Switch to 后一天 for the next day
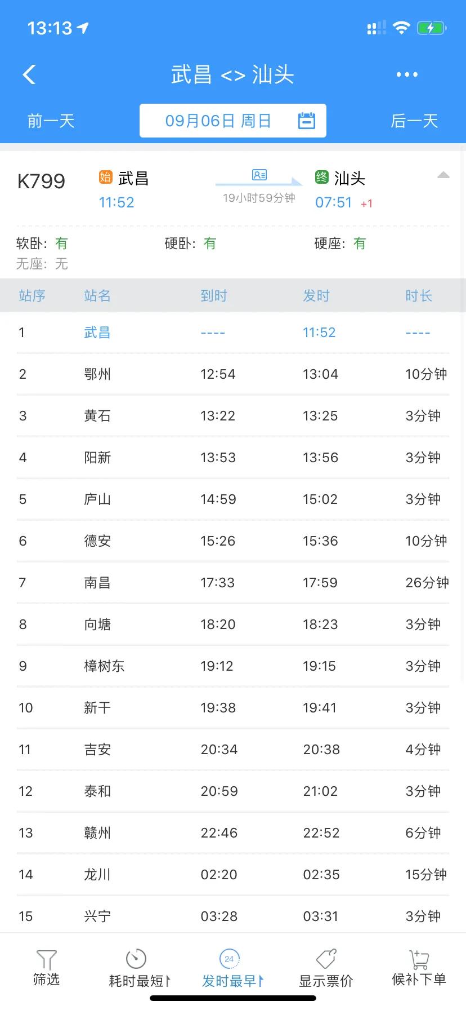466x1010 pixels. [415, 120]
